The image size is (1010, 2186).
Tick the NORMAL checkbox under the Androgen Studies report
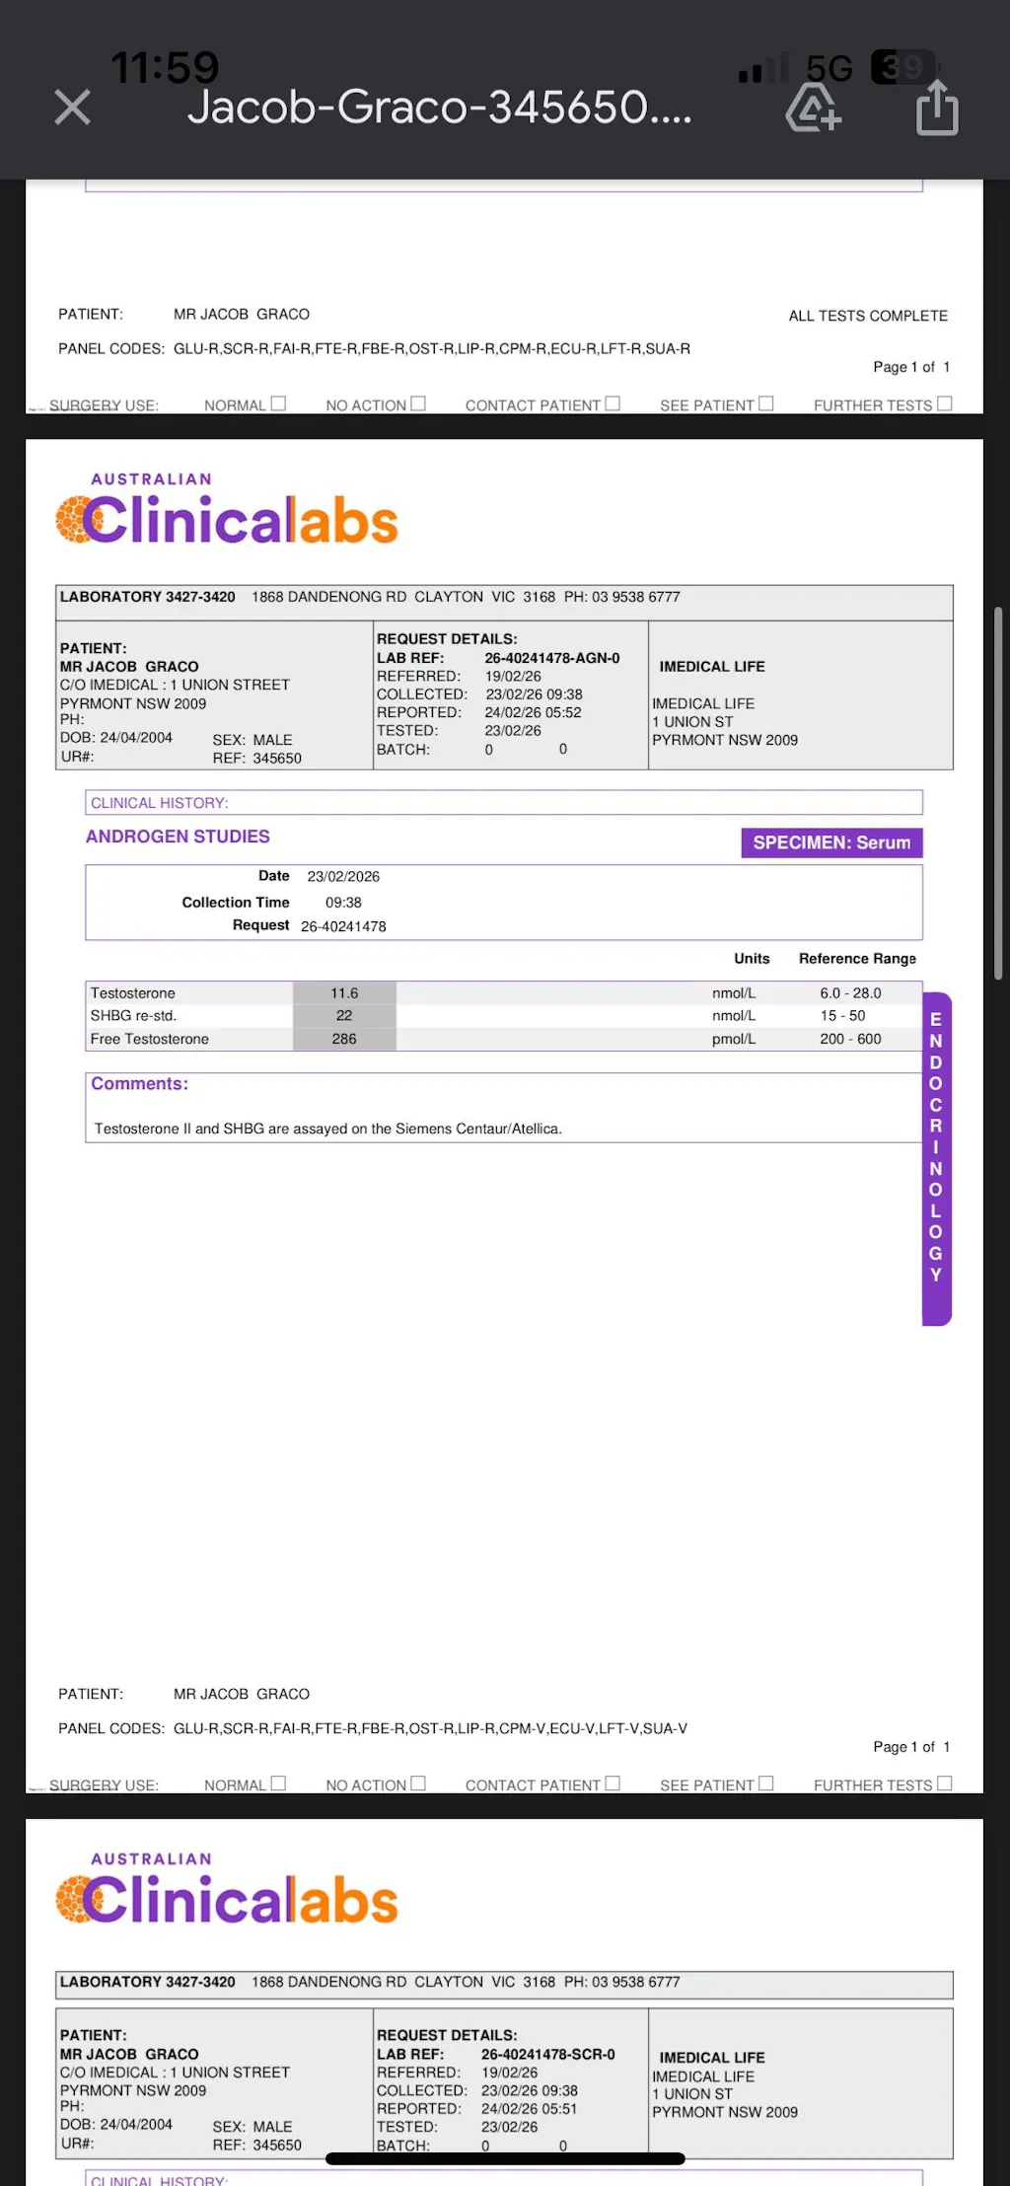pyautogui.click(x=278, y=1784)
